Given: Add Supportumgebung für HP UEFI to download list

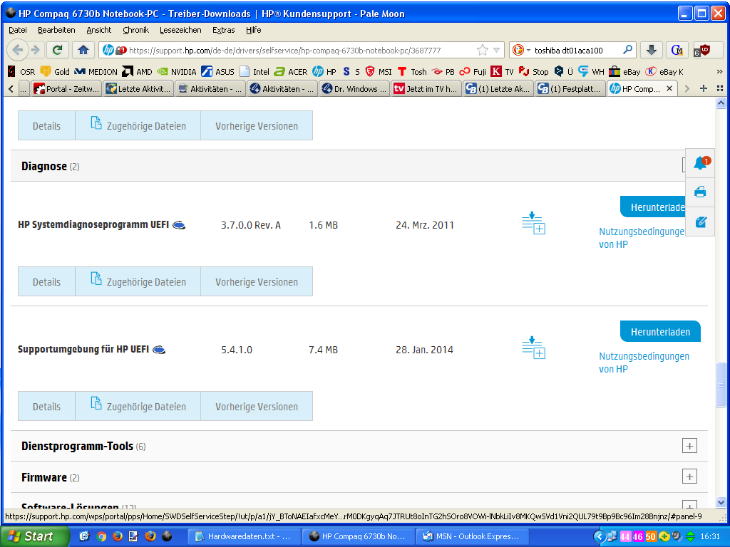Looking at the screenshot, I should [x=533, y=348].
